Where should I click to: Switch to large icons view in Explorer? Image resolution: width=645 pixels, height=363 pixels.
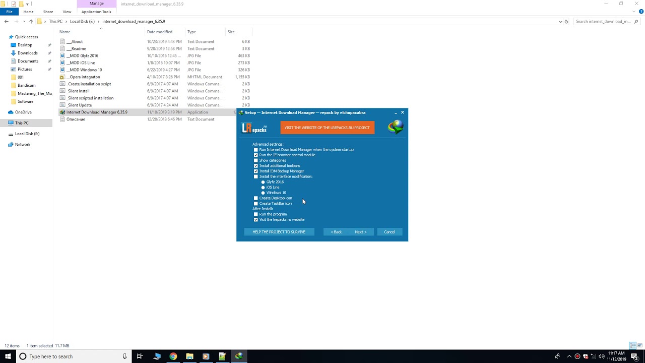tap(639, 346)
